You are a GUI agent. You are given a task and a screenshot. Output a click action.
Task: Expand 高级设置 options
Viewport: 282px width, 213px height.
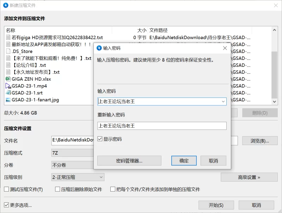click(x=249, y=177)
